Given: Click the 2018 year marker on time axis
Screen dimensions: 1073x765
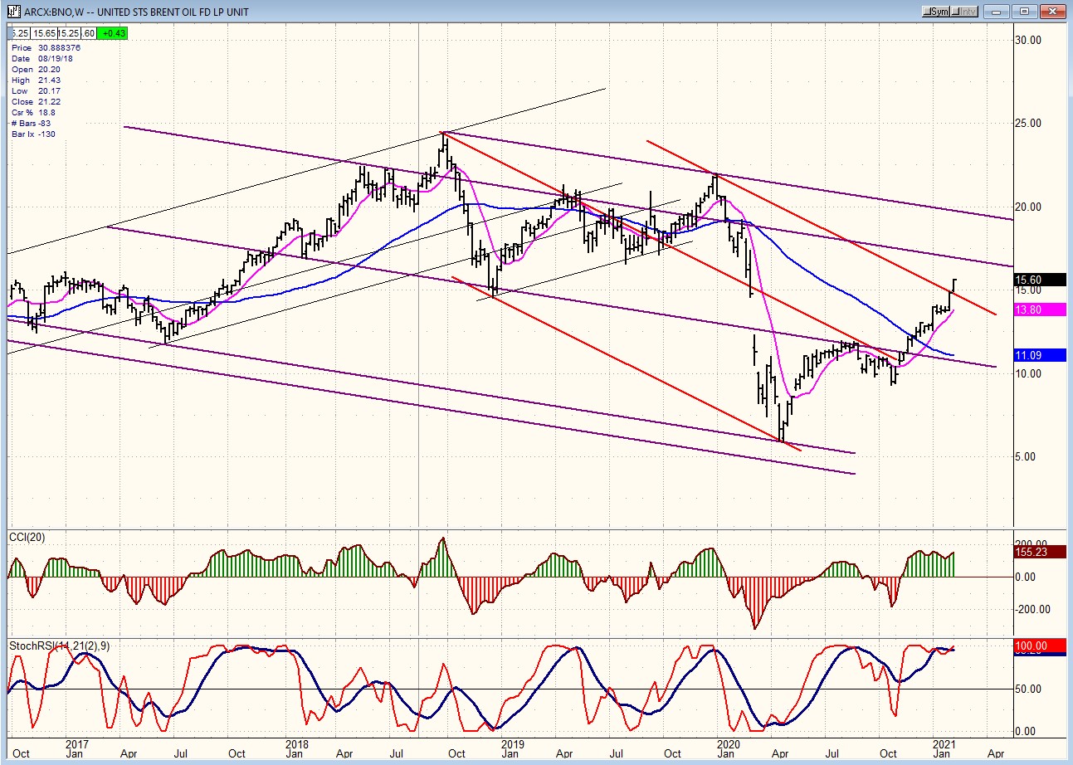Looking at the screenshot, I should 295,743.
